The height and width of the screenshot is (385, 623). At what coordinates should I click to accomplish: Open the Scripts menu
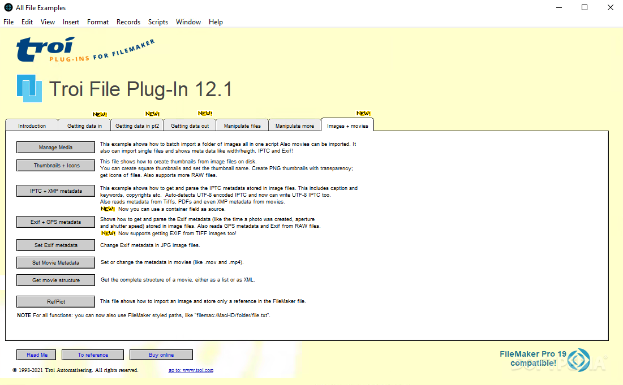click(158, 22)
